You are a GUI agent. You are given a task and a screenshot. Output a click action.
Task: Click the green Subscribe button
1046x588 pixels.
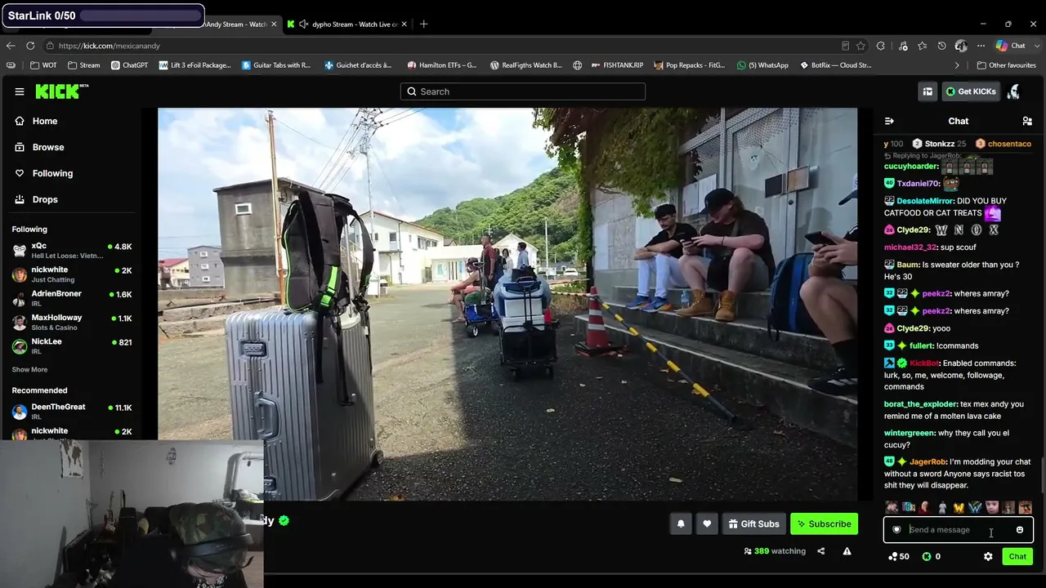pos(824,523)
